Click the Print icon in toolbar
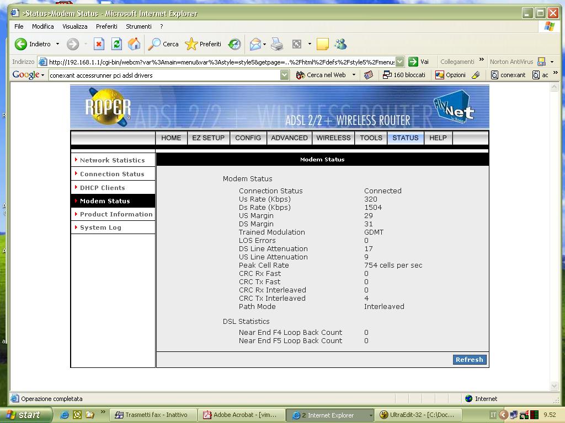This screenshot has height=423, width=565. 277,44
